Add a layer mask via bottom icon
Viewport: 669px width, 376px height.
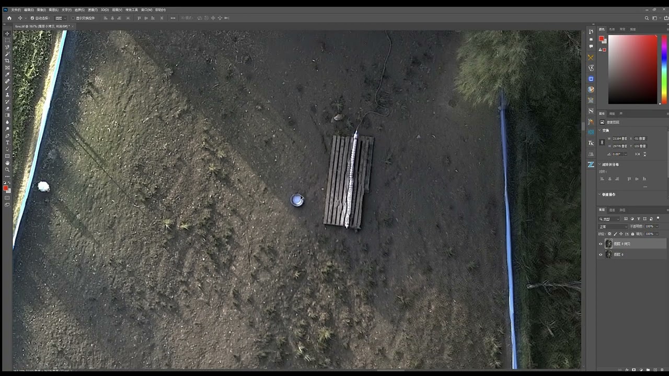634,370
